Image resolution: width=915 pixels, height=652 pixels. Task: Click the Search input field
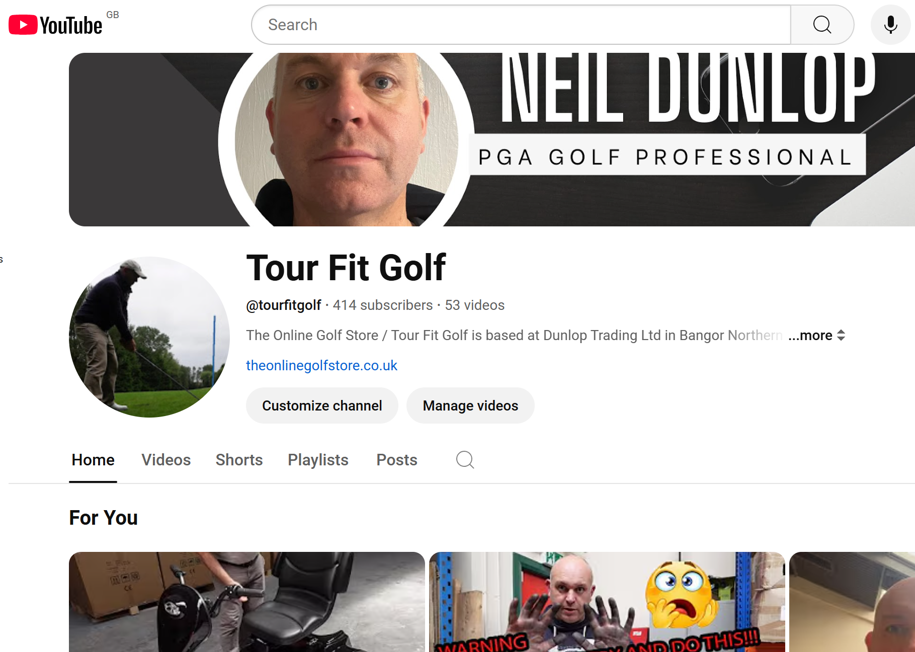[x=521, y=25]
